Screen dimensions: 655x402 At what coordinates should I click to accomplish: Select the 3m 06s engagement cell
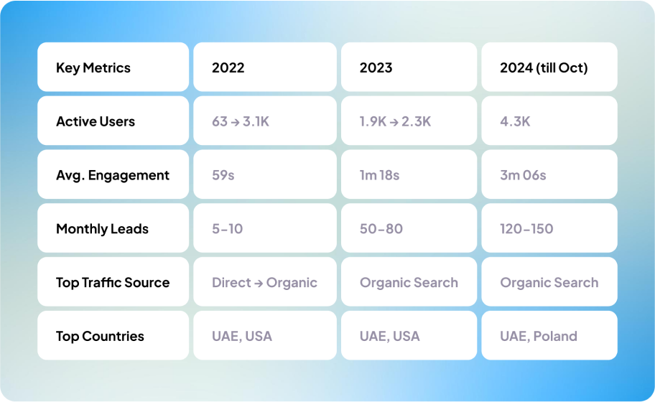click(549, 175)
